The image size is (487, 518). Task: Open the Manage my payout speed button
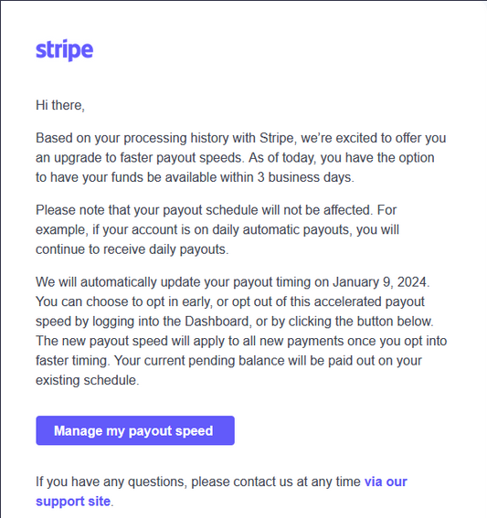(135, 430)
